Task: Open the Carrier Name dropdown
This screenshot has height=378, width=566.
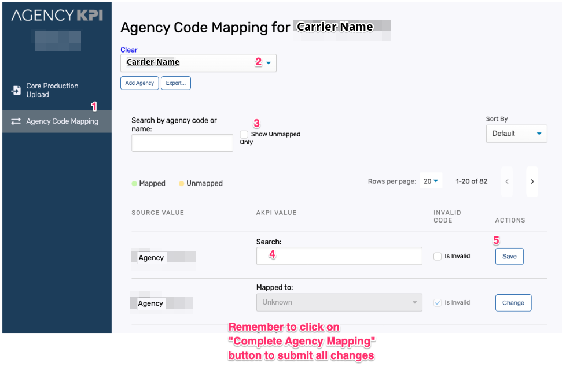Action: click(198, 63)
